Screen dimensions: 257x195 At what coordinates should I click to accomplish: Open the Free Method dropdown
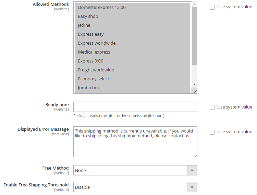[x=135, y=170]
